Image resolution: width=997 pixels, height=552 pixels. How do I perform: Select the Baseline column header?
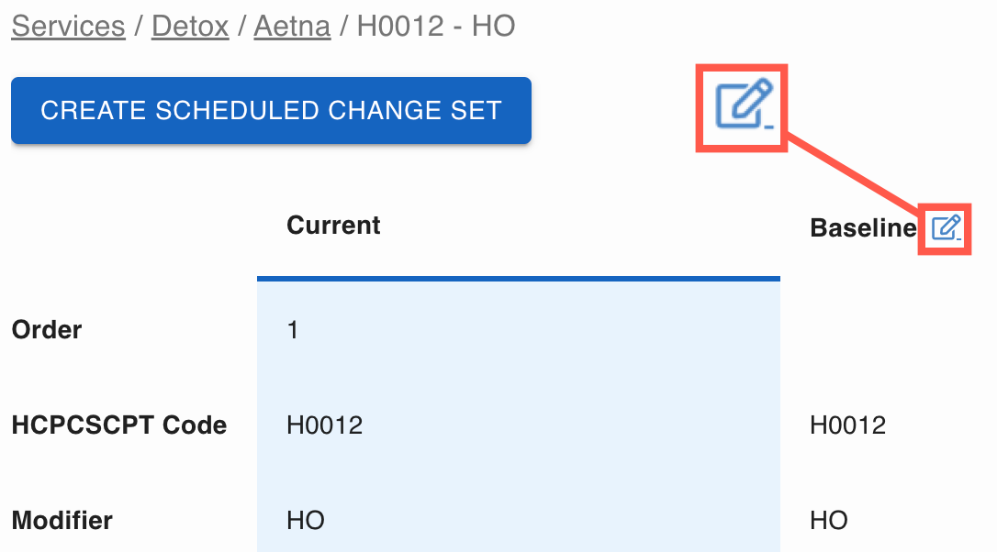863,228
